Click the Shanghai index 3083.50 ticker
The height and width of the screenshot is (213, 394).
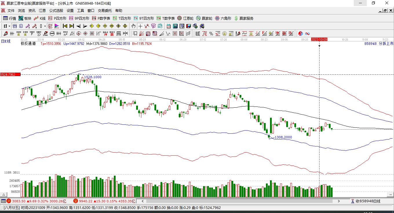[37, 201]
